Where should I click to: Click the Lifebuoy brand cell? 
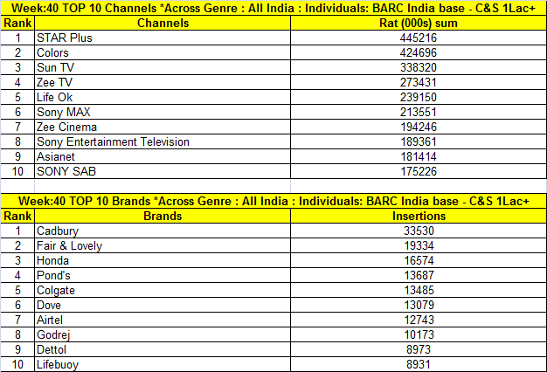pos(163,364)
